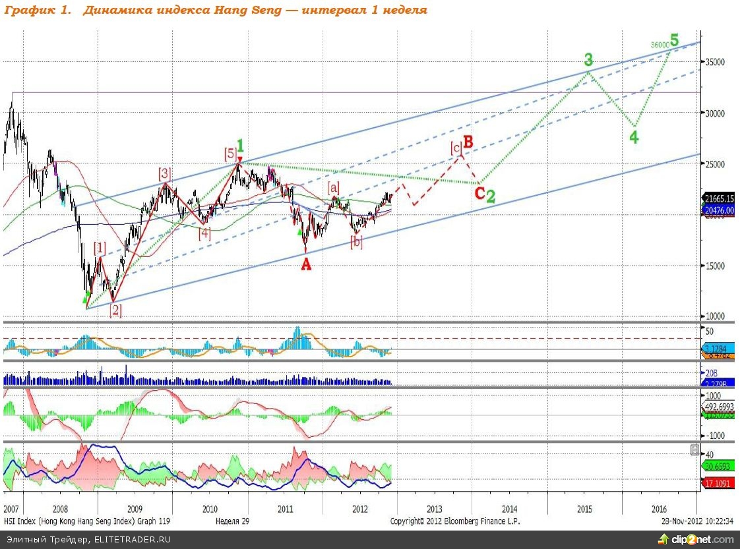Click the panel resize icon above the 40 level
Screen dimensions: 740x549
click(694, 449)
